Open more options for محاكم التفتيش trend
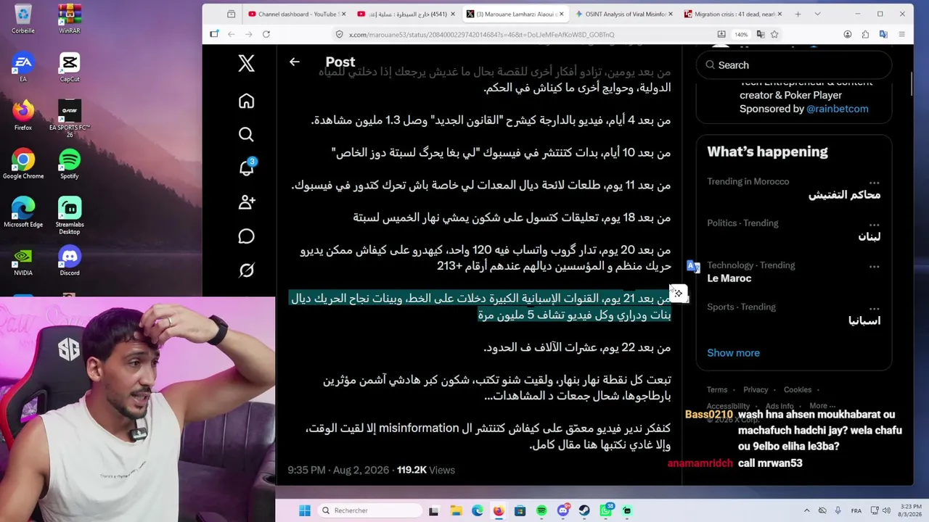 coord(874,182)
